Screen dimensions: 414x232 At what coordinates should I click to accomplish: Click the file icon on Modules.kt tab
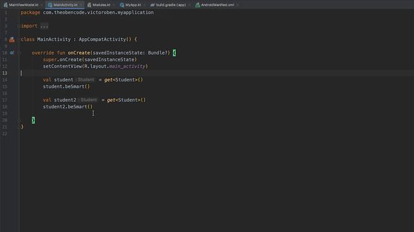(x=89, y=5)
